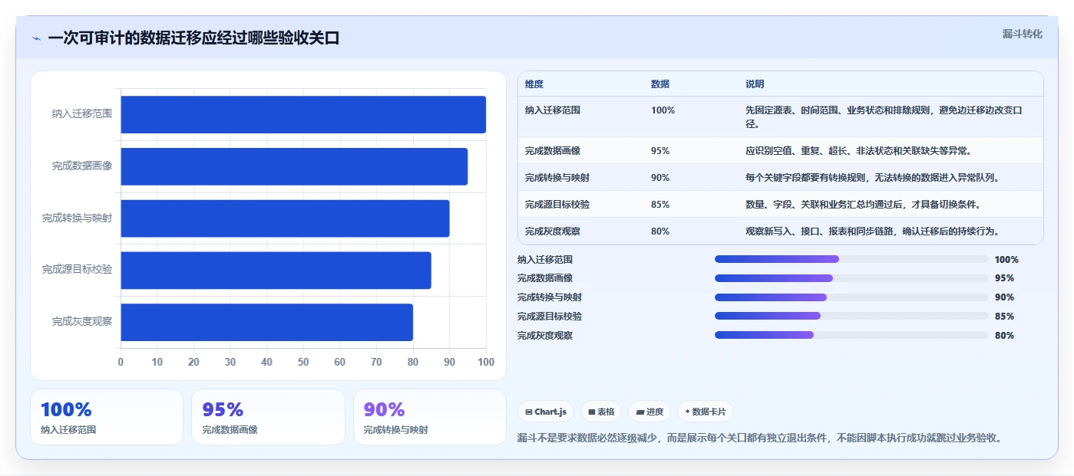1074x476 pixels.
Task: Click the 100% value beside the top progress bar
Action: click(1006, 259)
